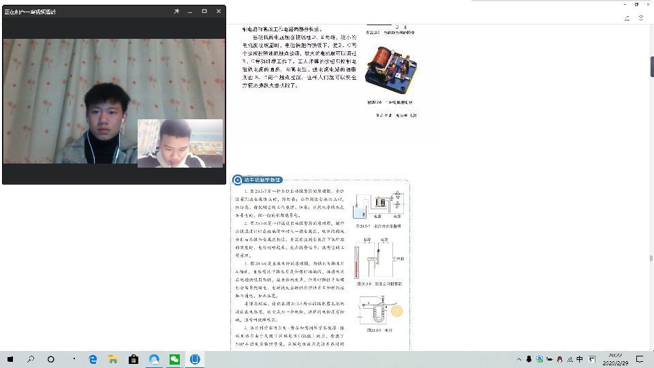Viewport: 654px width, 368px height.
Task: Close the video call window
Action: click(219, 12)
